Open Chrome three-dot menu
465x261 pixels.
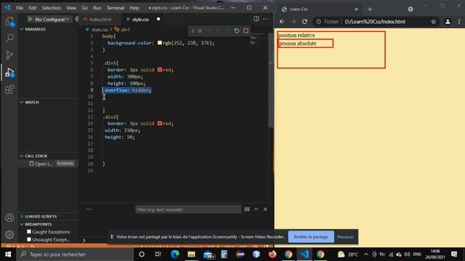459,22
